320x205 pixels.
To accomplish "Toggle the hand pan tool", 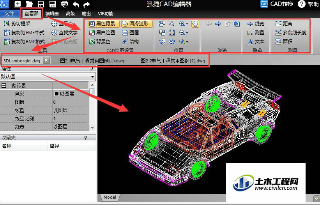I will pos(195,24).
